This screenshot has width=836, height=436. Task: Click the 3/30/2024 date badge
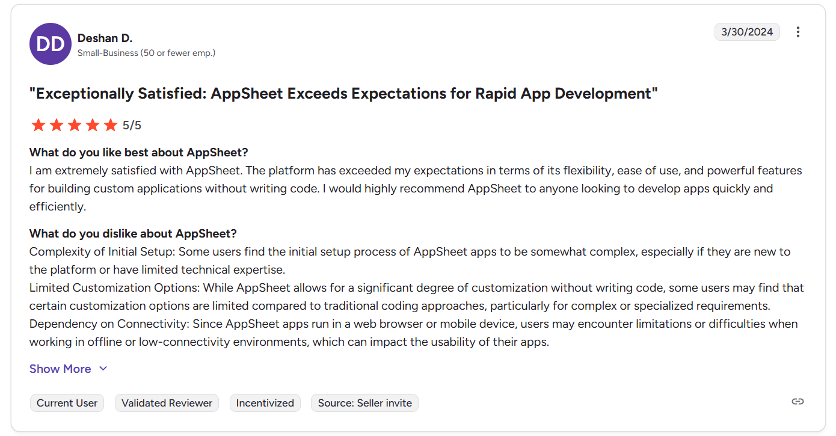747,32
